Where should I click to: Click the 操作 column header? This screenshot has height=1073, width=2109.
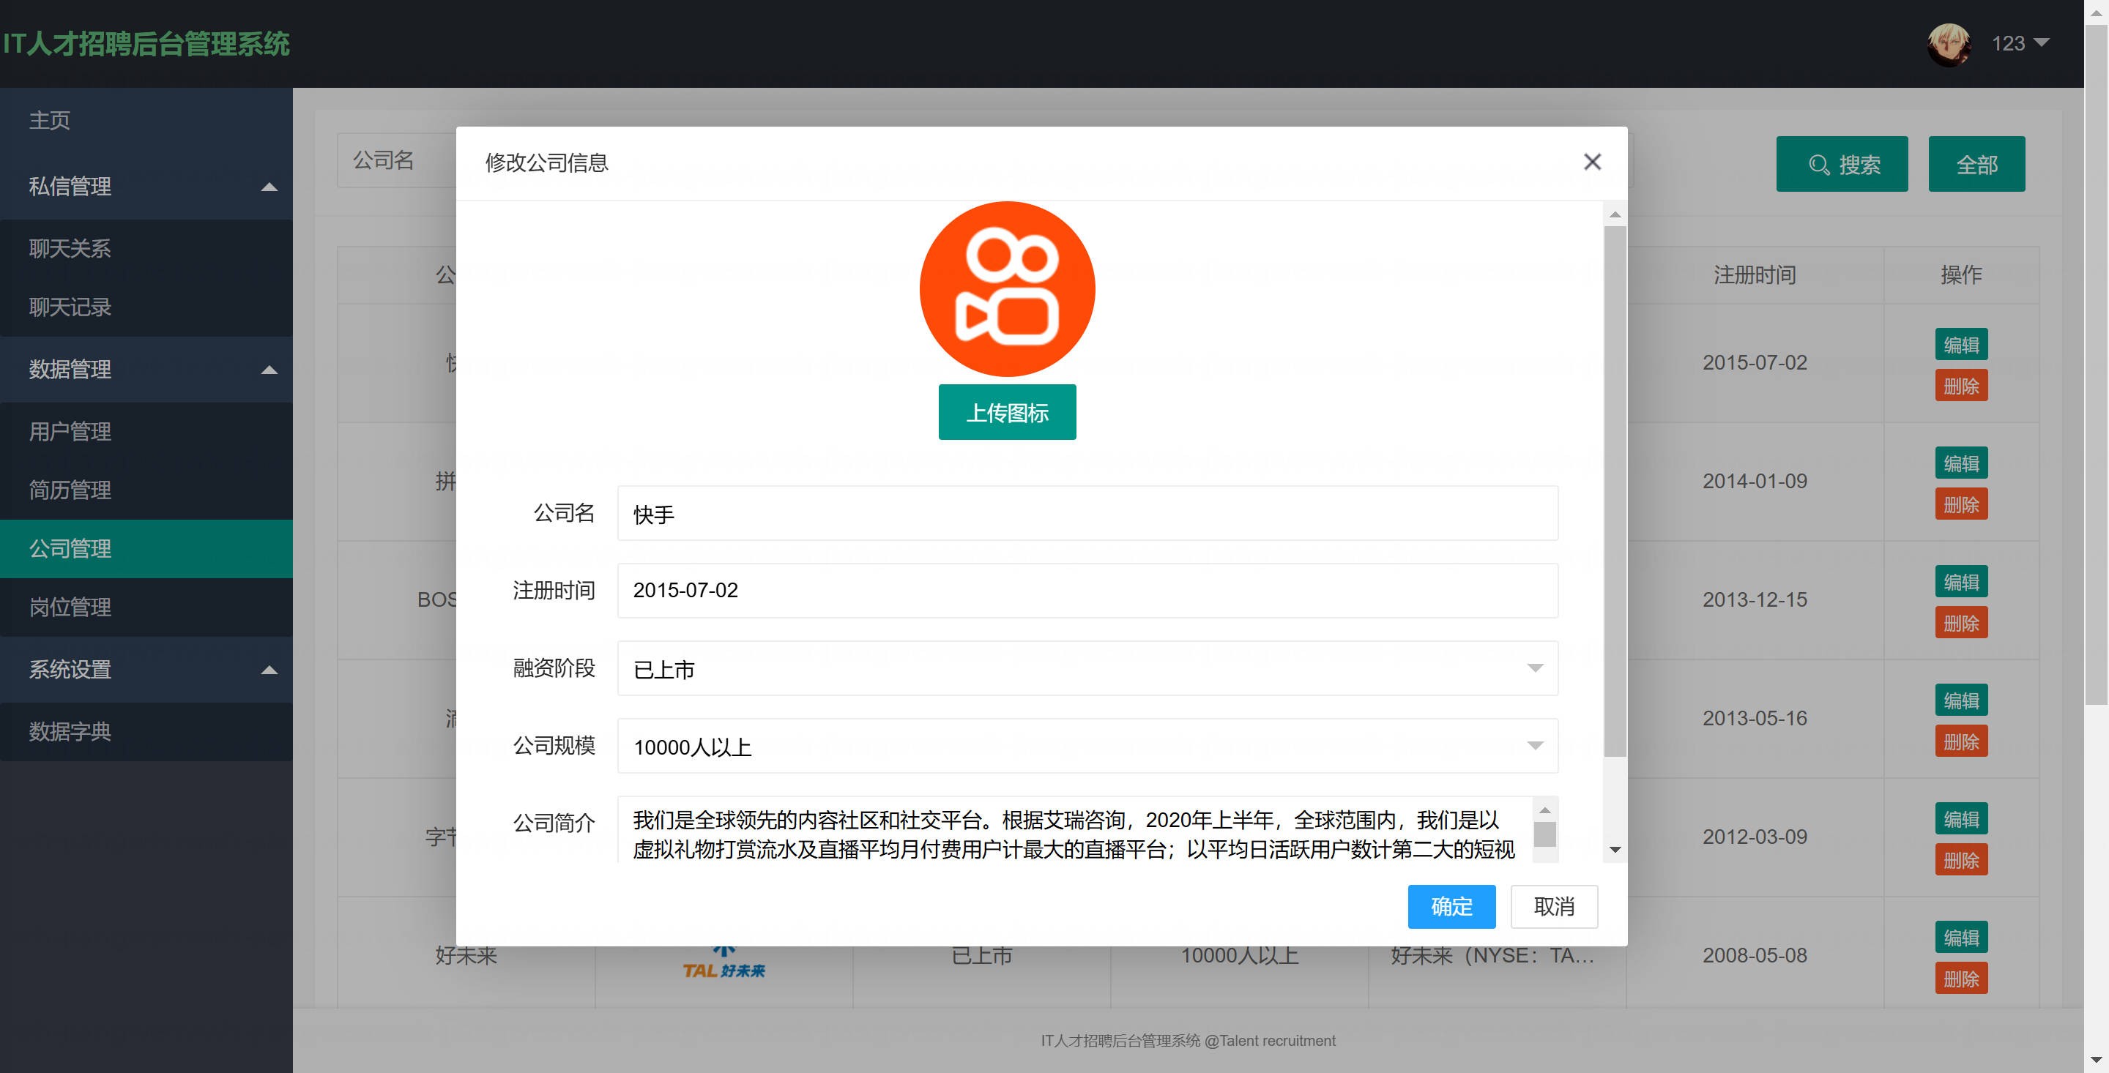point(1961,275)
